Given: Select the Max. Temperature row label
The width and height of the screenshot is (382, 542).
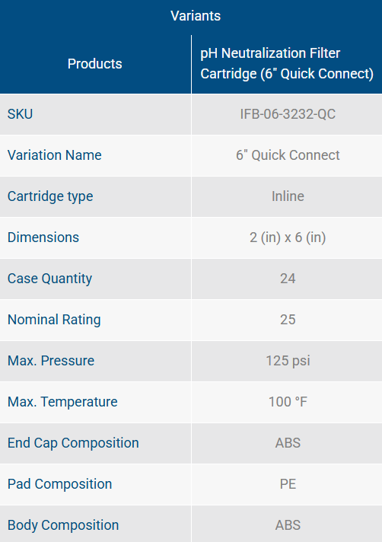Looking at the screenshot, I should [x=62, y=402].
